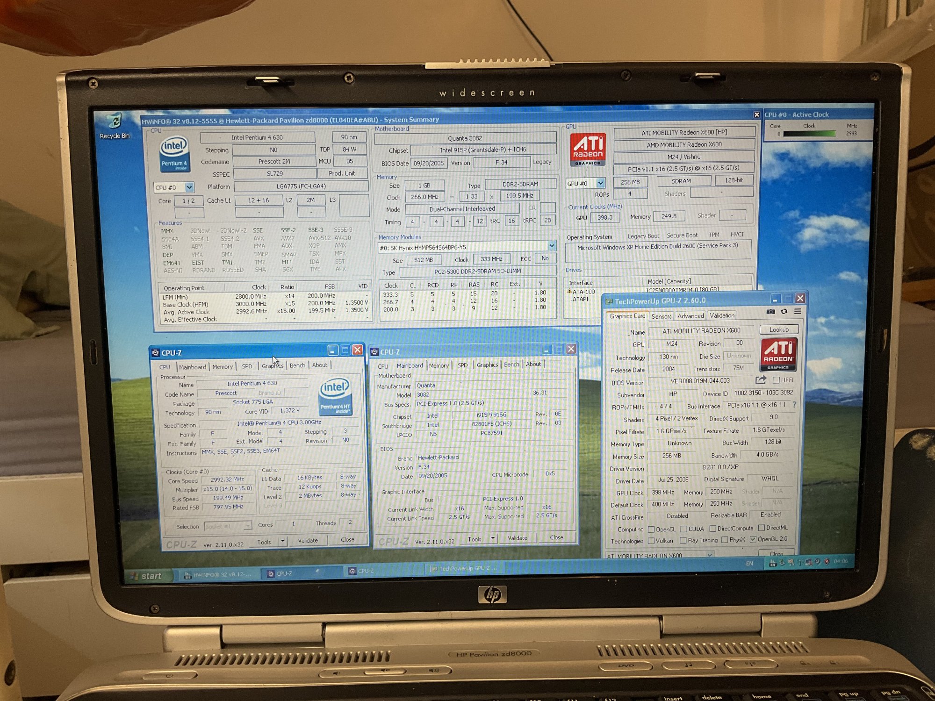
Task: Click the Lookup button in GPU-Z
Action: (x=779, y=329)
